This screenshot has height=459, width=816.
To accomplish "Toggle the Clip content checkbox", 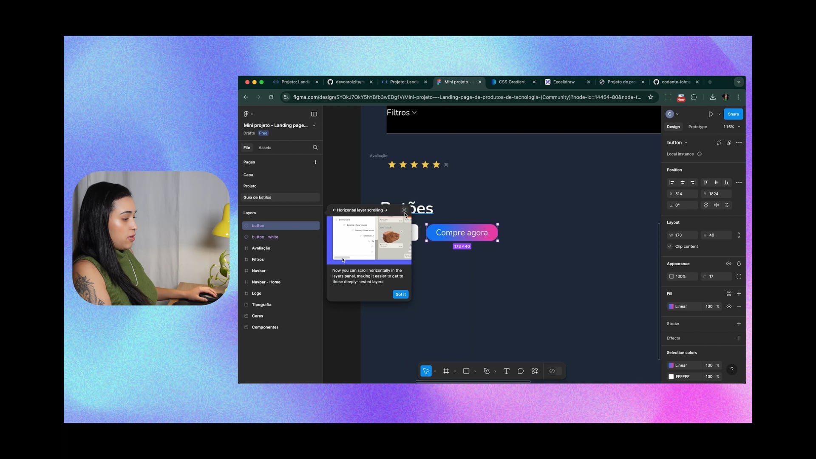I will click(670, 246).
